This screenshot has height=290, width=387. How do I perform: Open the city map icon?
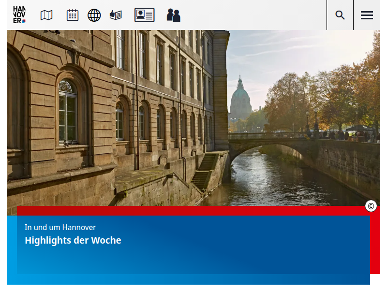click(x=46, y=15)
